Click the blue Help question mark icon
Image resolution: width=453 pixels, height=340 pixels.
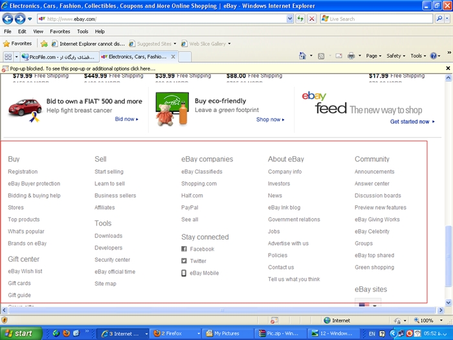(x=434, y=56)
